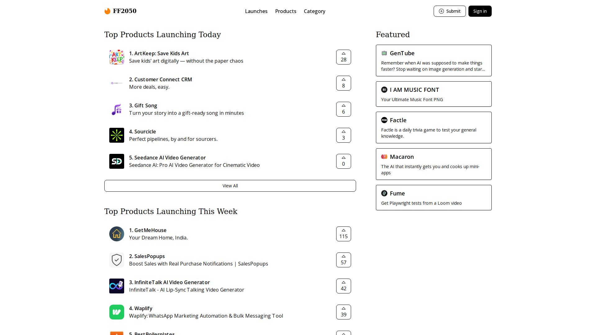Viewport: 596px width, 335px height.
Task: Click the Gift Song music note icon
Action: tap(117, 109)
